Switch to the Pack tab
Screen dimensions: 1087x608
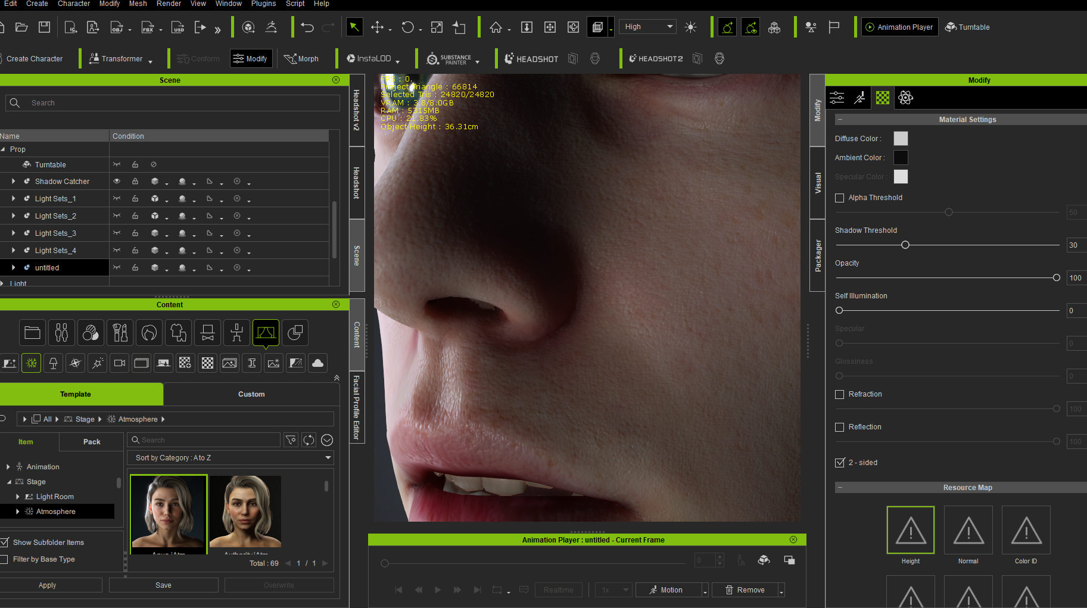click(92, 442)
